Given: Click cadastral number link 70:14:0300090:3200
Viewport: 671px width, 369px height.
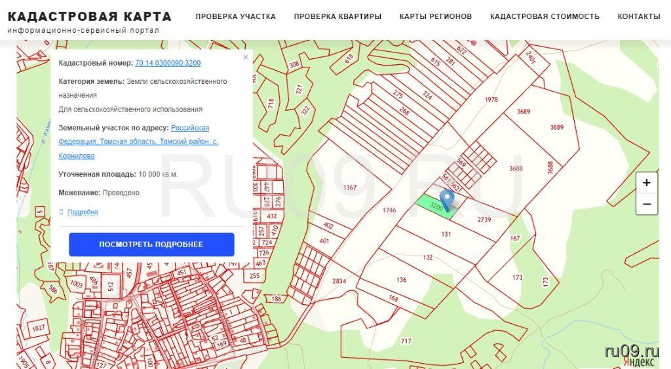Looking at the screenshot, I should (x=168, y=63).
